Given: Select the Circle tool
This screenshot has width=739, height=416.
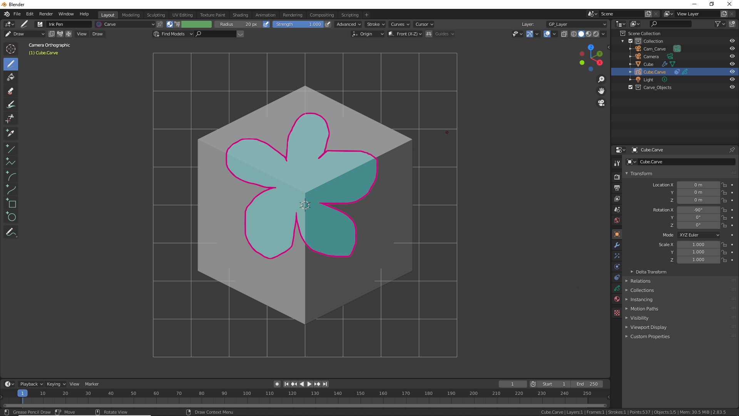Looking at the screenshot, I should coord(11,217).
